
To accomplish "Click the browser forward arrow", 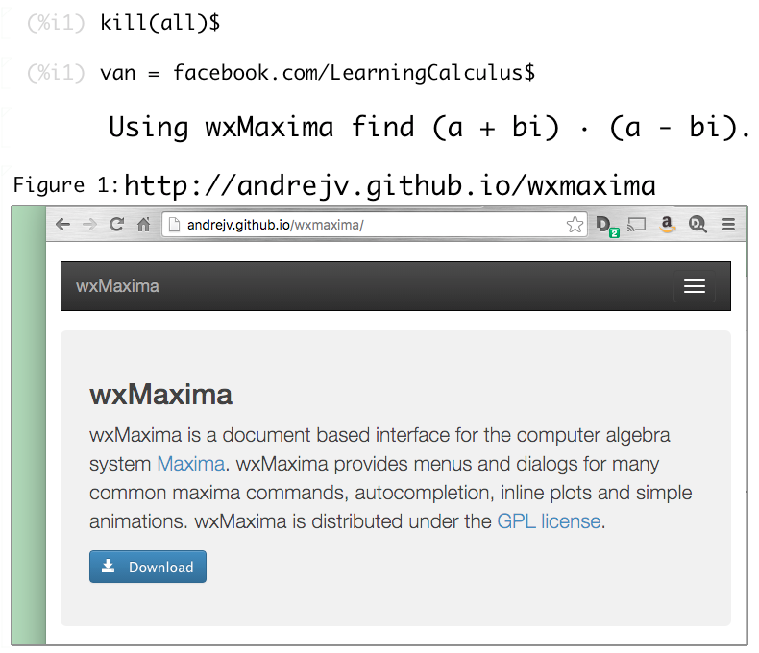I will [x=89, y=225].
